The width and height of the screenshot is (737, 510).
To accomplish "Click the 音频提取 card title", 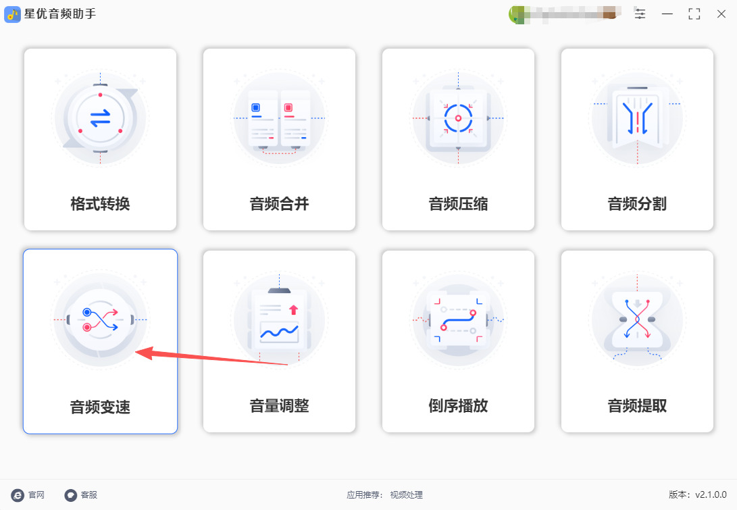I will pyautogui.click(x=637, y=406).
